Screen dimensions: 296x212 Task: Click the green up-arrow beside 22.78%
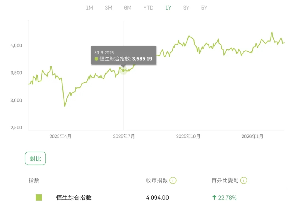click(214, 197)
